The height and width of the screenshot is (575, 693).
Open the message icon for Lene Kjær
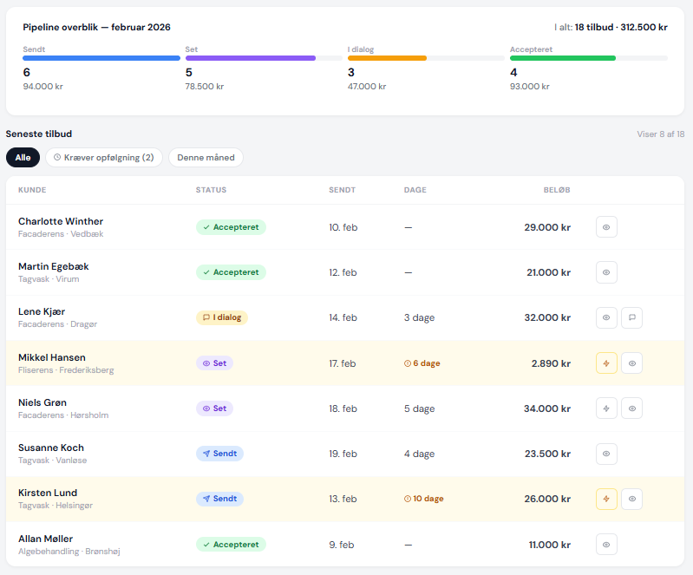click(x=631, y=317)
